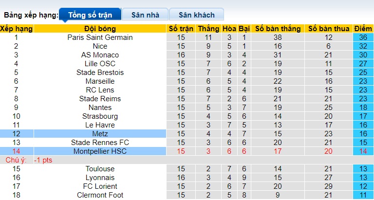
Task: Select the highlighted Metz row name
Action: coord(100,134)
